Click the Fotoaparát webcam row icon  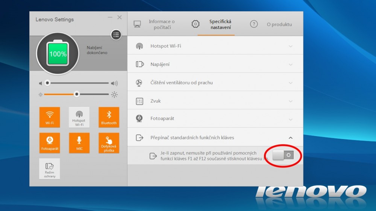139,119
